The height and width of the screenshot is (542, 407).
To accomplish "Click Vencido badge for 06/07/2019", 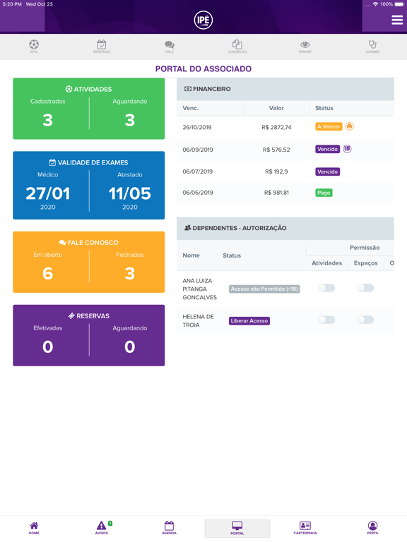I will [x=327, y=171].
